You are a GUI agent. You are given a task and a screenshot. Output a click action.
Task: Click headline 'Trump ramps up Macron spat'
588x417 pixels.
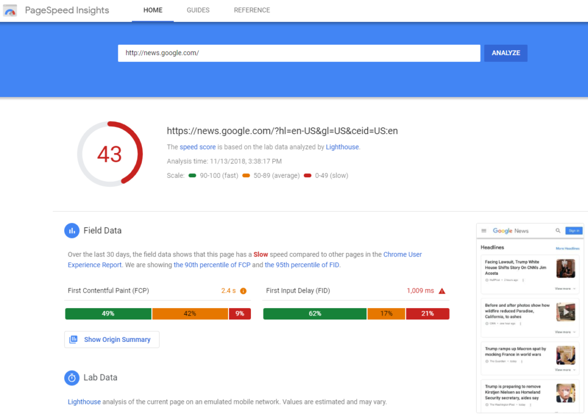(x=515, y=352)
